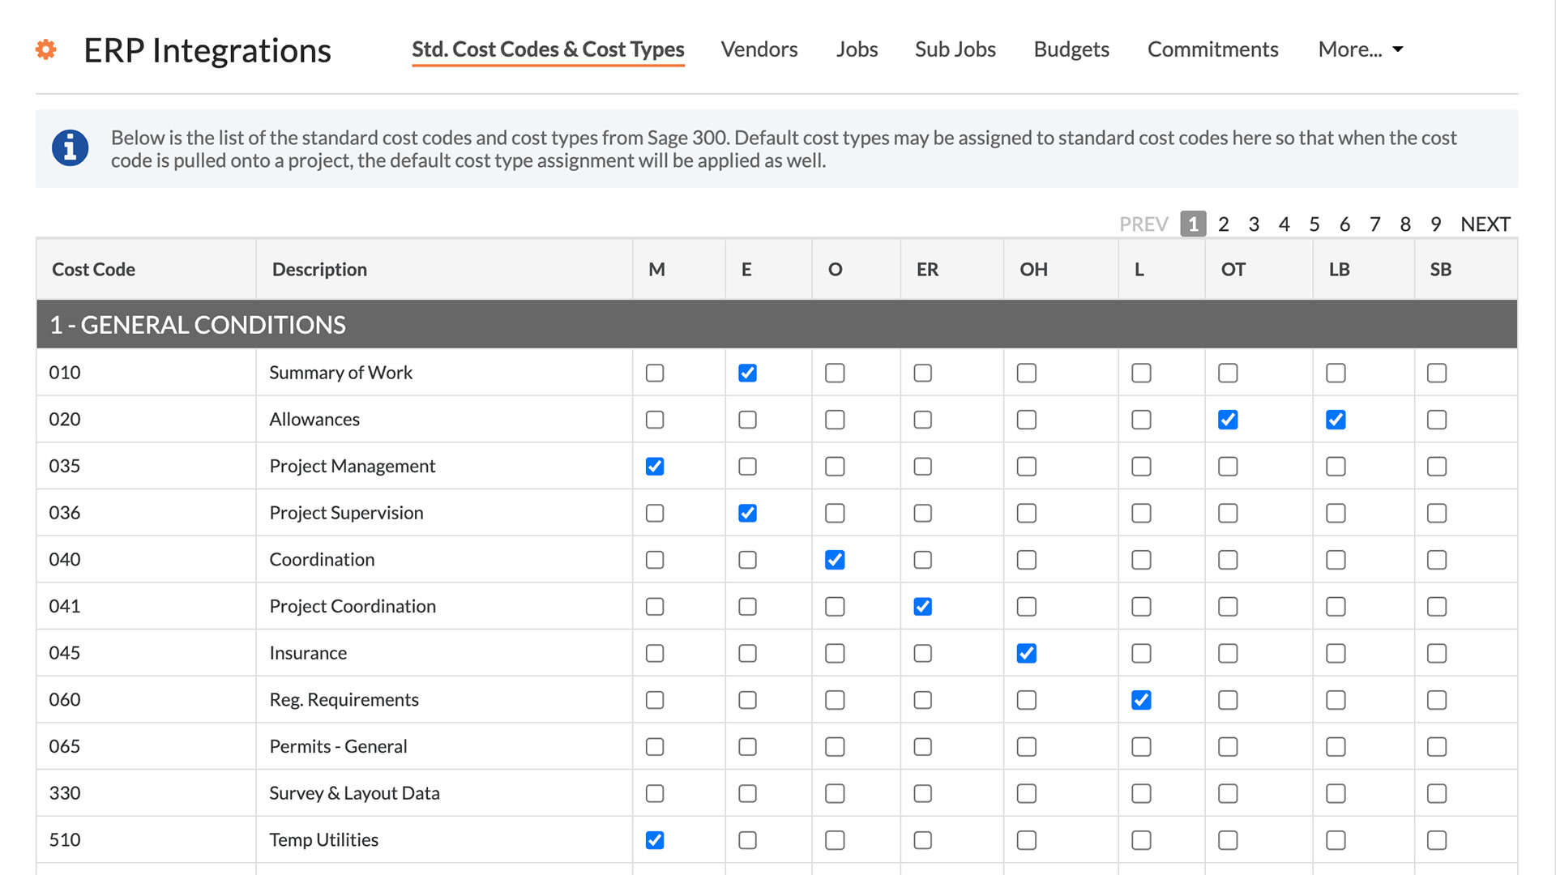Image resolution: width=1556 pixels, height=875 pixels.
Task: Open the Budgets tab
Action: 1071,49
